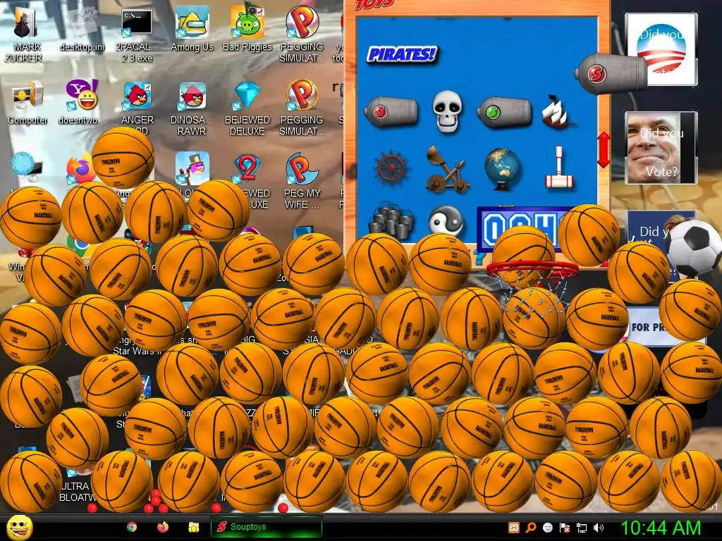Screen dimensions: 722x541
Task: Open the Obama 'Did you vote' gadget
Action: (x=661, y=49)
